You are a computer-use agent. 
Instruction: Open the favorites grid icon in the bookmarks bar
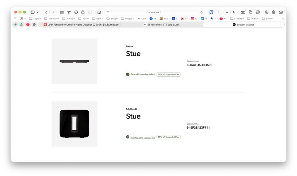(15, 18)
